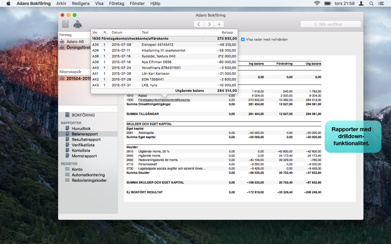Click the Wi-Fi status icon

317,3
